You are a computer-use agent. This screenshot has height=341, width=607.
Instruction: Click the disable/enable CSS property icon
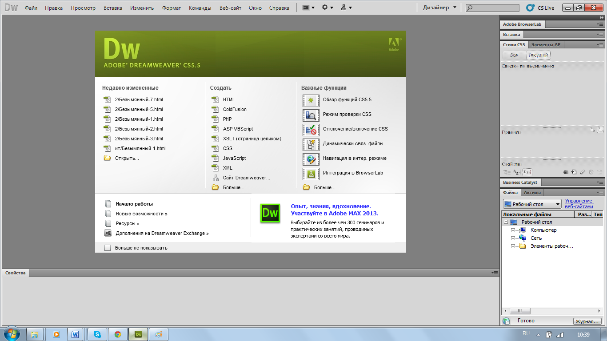[x=591, y=172]
